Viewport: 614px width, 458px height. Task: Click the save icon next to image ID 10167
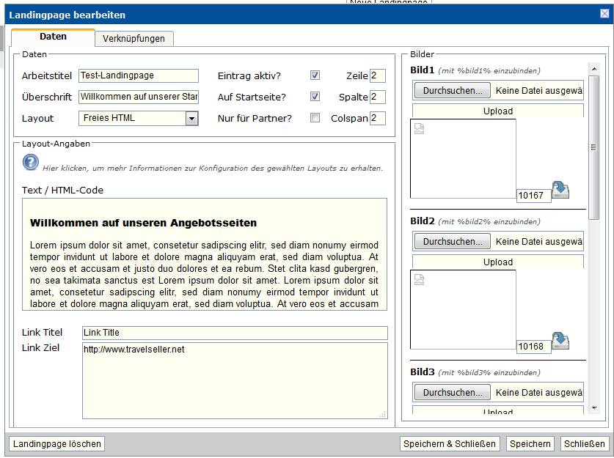tap(560, 191)
